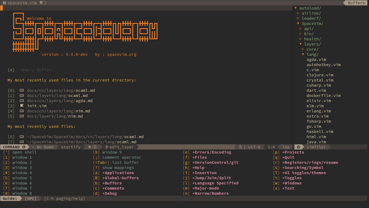The width and height of the screenshot is (369, 208).
Task: Open docs/cn/layers/lang/agda.md from recent files
Action: (60, 101)
